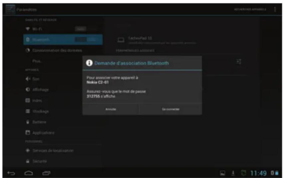This screenshot has height=178, width=283.
Task: Tap the green sync notification icon
Action: 243,173
